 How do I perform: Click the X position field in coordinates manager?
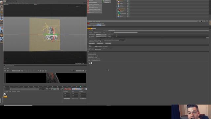point(67,93)
